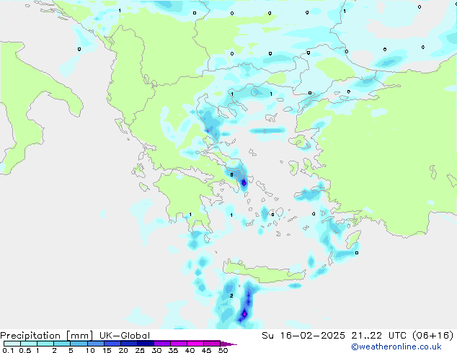
Task: Select the 20–25 mm legend color swatch
Action: [128, 344]
